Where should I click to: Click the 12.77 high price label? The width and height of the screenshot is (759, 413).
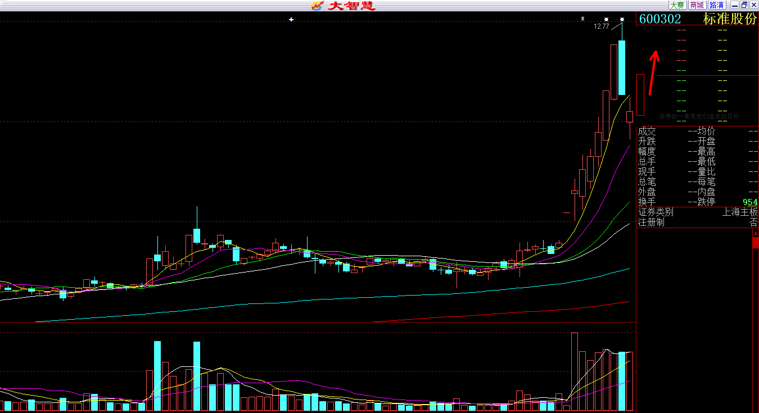tap(602, 26)
